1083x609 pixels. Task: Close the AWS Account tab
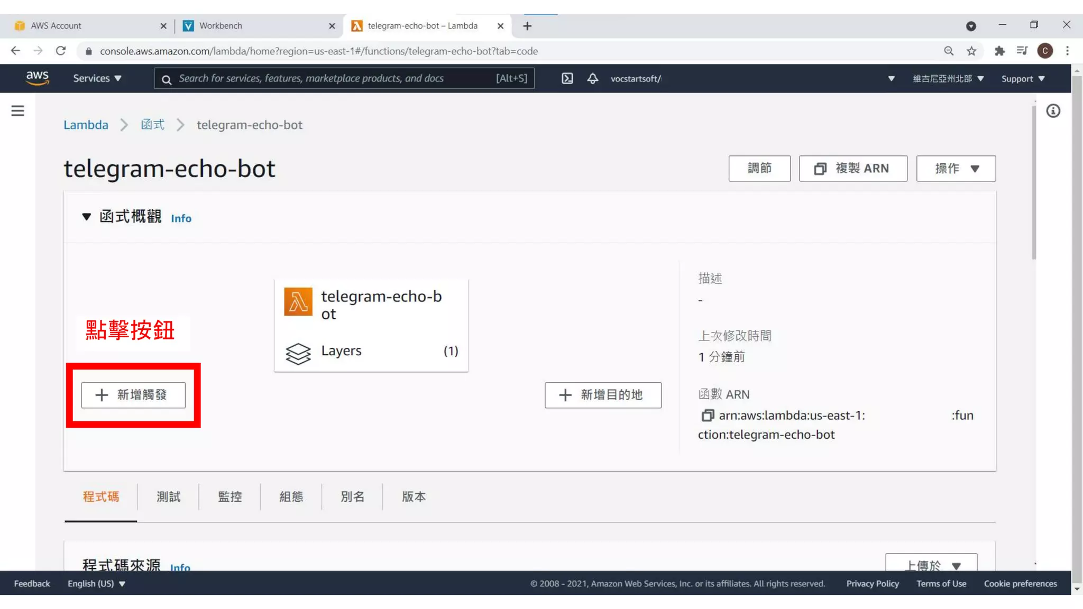[163, 26]
